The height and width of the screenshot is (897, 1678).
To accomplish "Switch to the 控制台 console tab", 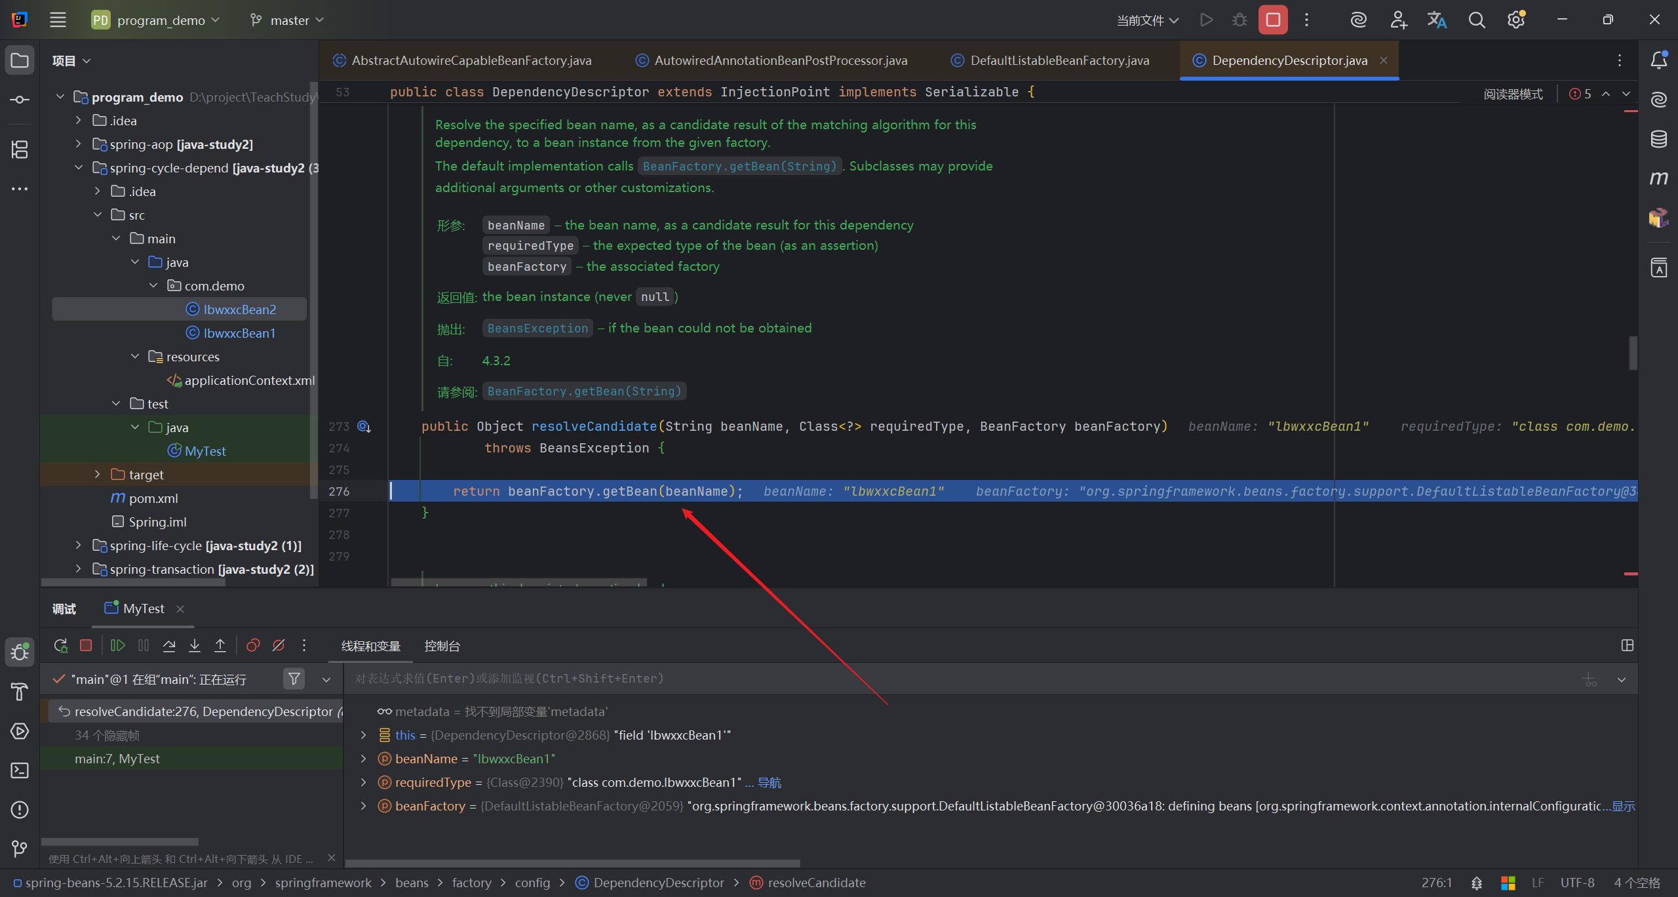I will tap(442, 646).
